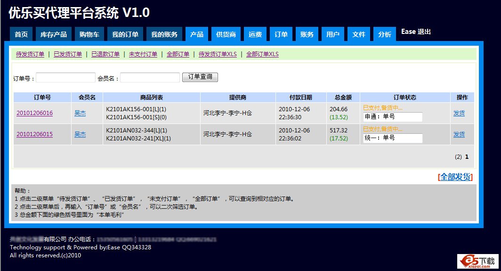Select the 订单 tab

click(281, 34)
